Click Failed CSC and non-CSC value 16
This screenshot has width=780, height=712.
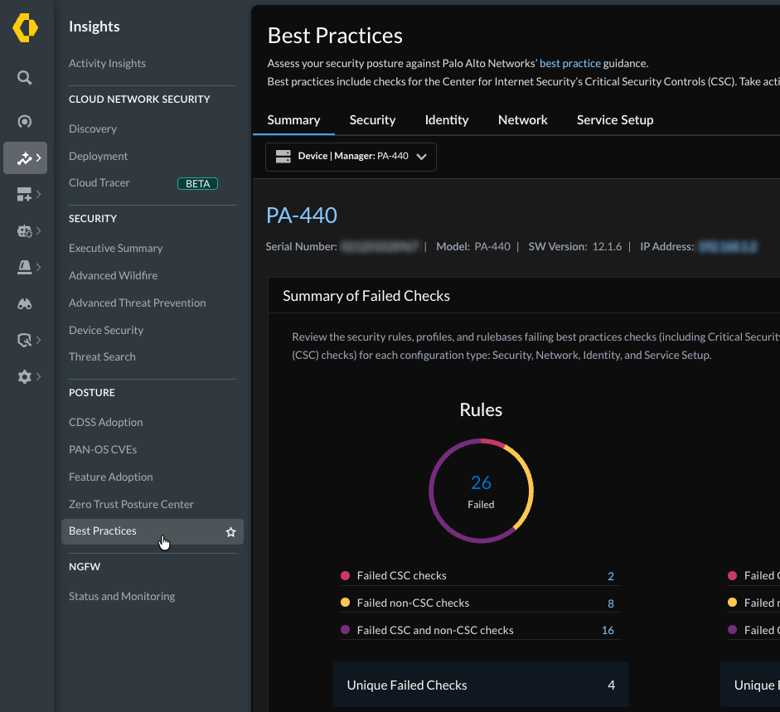pos(608,631)
